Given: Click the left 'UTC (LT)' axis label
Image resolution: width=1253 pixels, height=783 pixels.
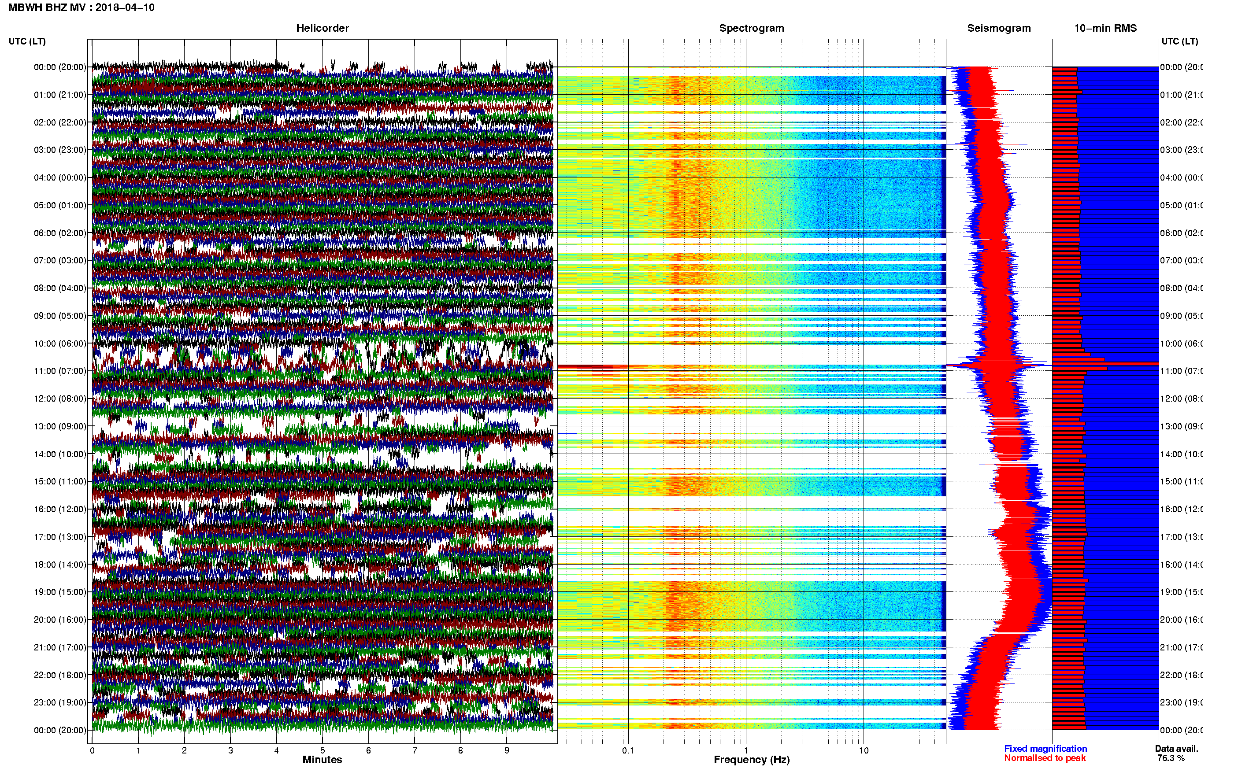Looking at the screenshot, I should click(27, 41).
